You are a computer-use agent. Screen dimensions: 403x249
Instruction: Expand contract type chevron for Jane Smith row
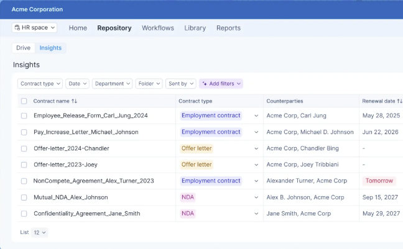coord(256,214)
